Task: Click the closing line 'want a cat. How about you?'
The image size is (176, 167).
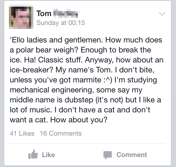Action: (59, 120)
